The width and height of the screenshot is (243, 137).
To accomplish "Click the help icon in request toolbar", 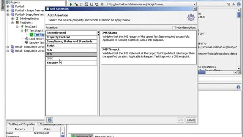I will click(239, 4).
